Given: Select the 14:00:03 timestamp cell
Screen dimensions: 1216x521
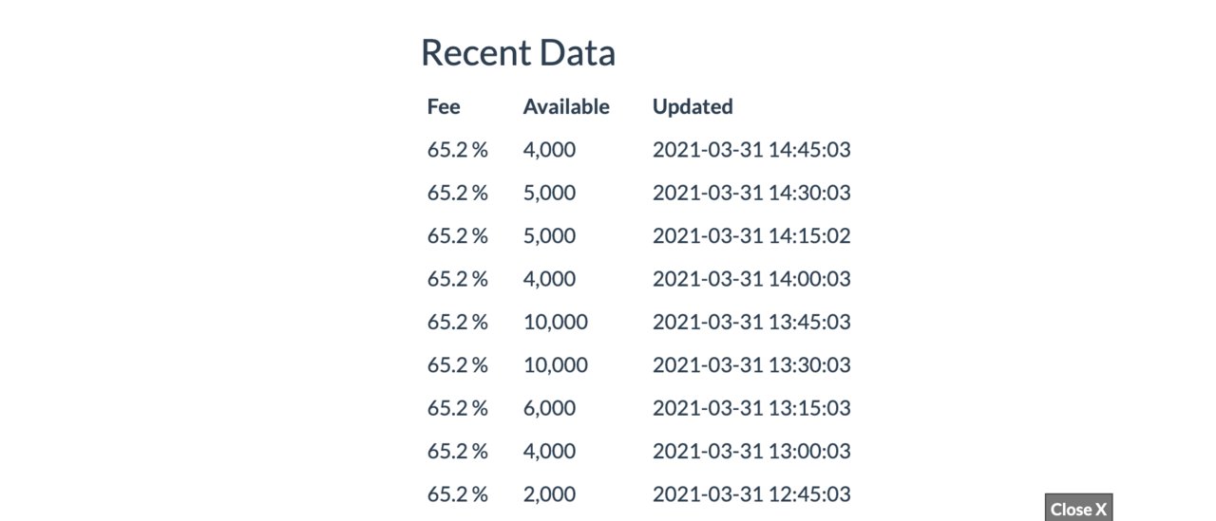Looking at the screenshot, I should pyautogui.click(x=751, y=279).
